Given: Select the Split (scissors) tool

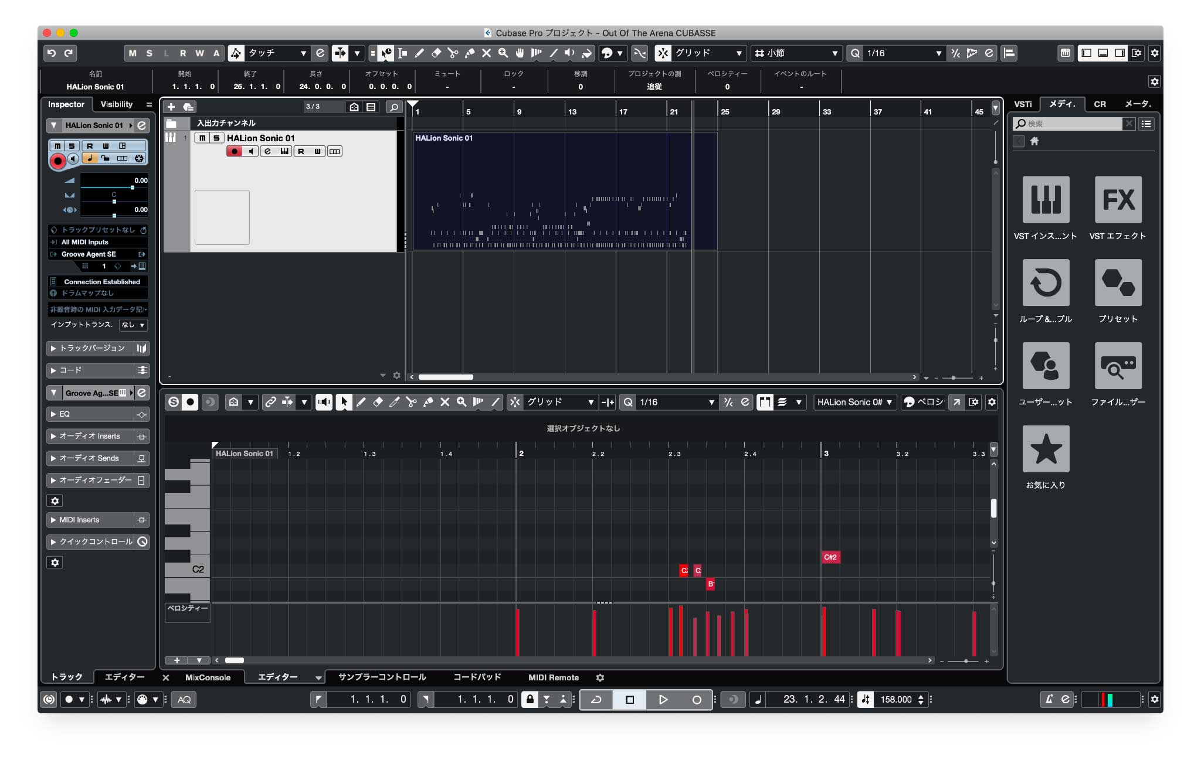Looking at the screenshot, I should 453,53.
